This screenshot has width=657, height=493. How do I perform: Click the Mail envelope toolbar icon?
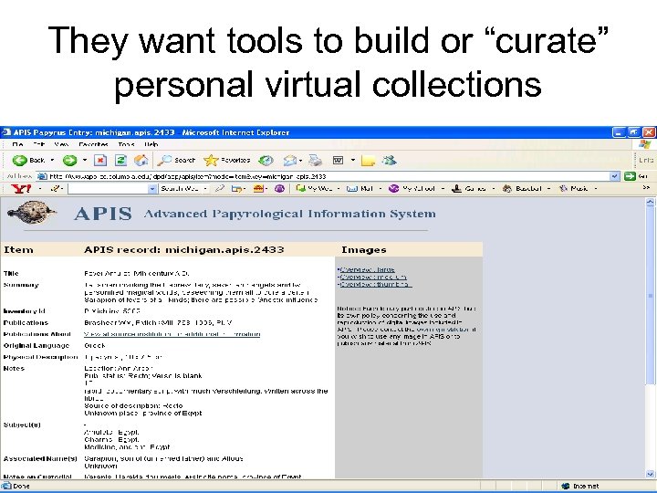pos(290,160)
